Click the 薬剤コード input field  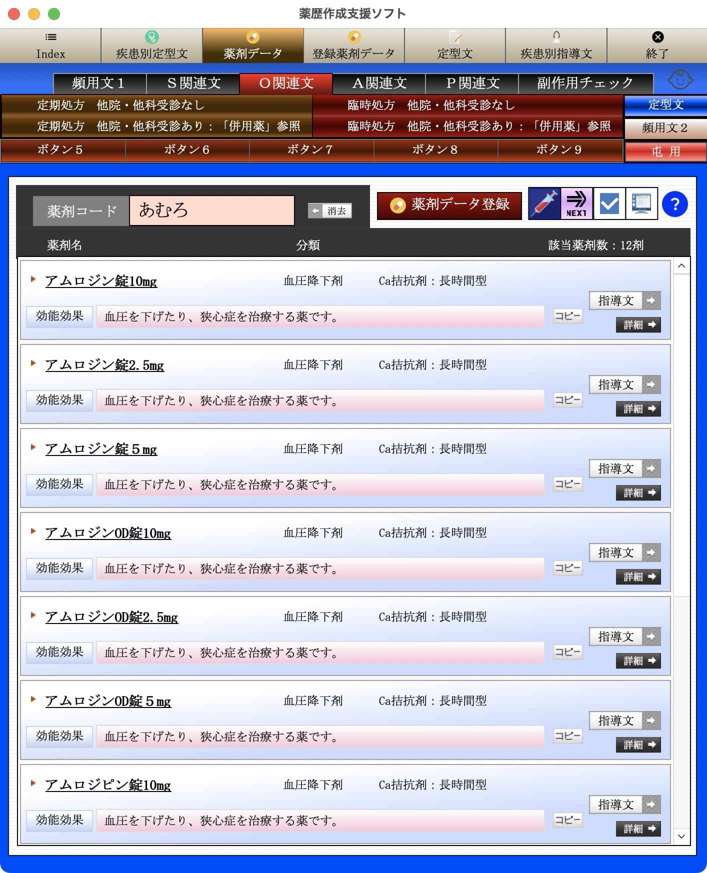[212, 210]
